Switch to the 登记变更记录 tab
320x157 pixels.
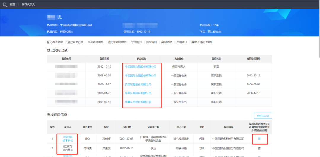click(x=75, y=42)
